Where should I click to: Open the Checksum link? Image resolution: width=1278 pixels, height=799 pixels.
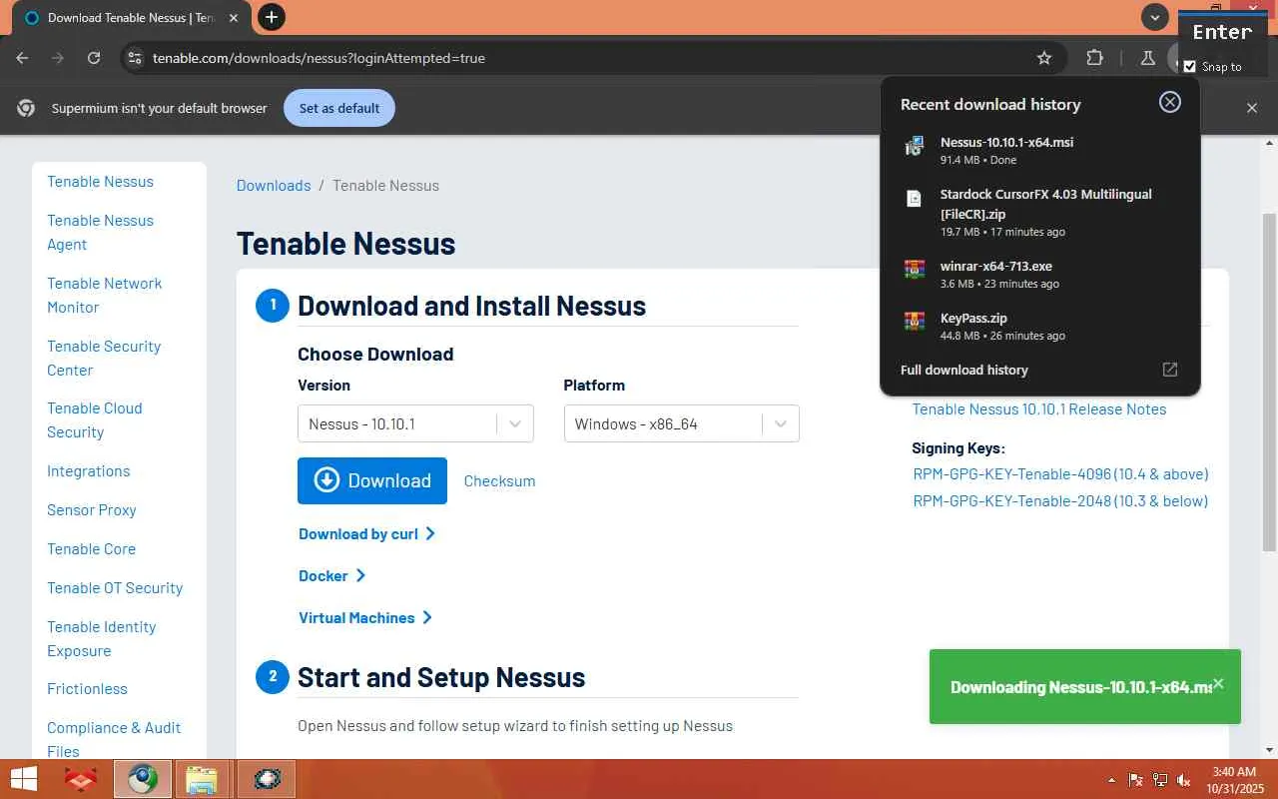[x=499, y=480]
